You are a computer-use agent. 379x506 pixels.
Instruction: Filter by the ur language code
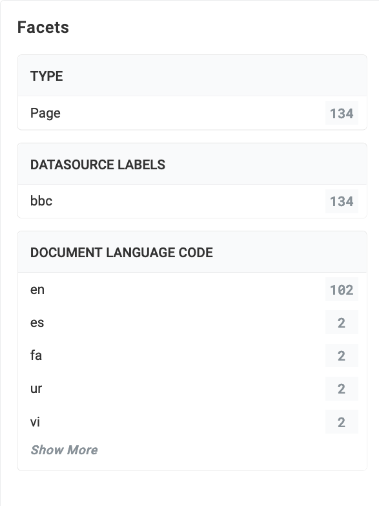(x=36, y=388)
